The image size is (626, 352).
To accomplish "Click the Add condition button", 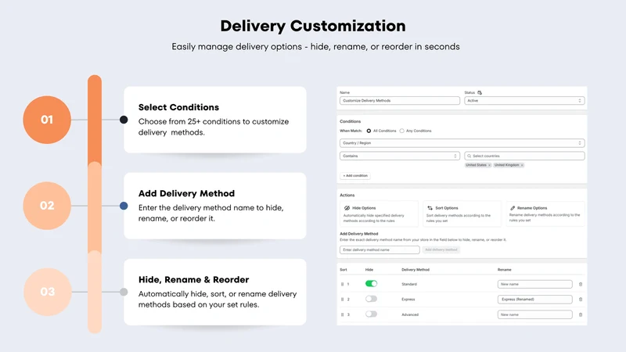I will click(355, 175).
